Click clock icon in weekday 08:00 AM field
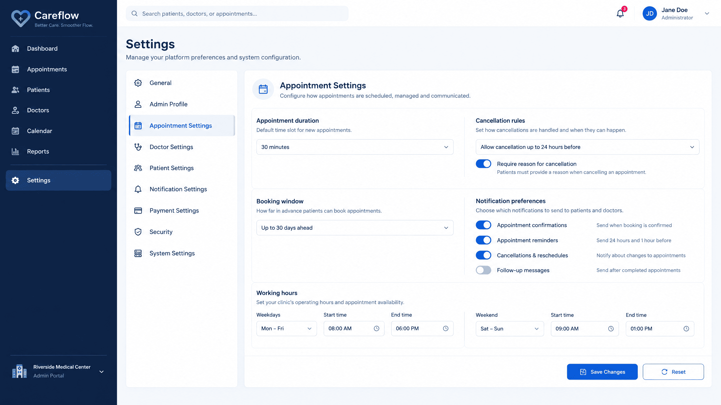 [377, 328]
